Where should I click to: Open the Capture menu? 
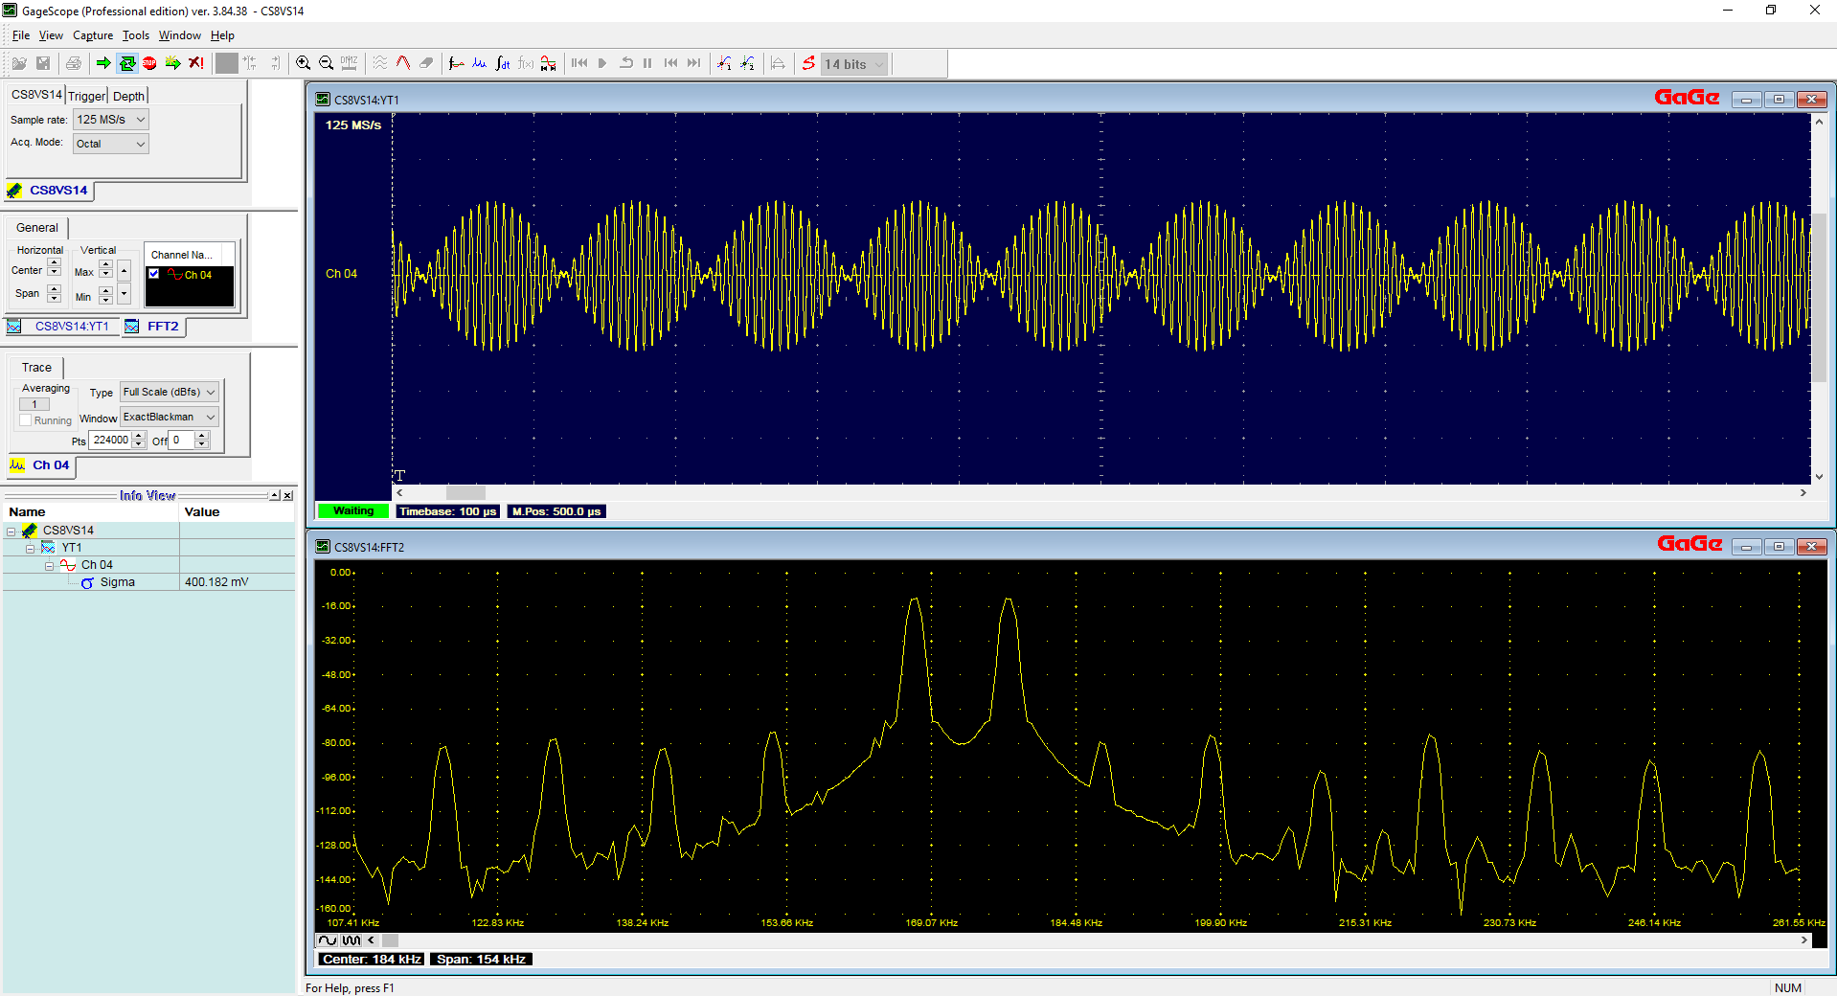pos(93,35)
